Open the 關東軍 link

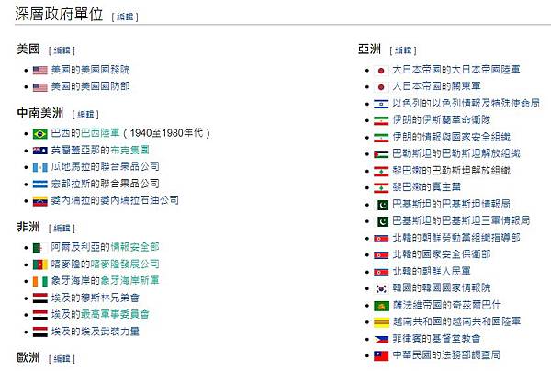467,86
